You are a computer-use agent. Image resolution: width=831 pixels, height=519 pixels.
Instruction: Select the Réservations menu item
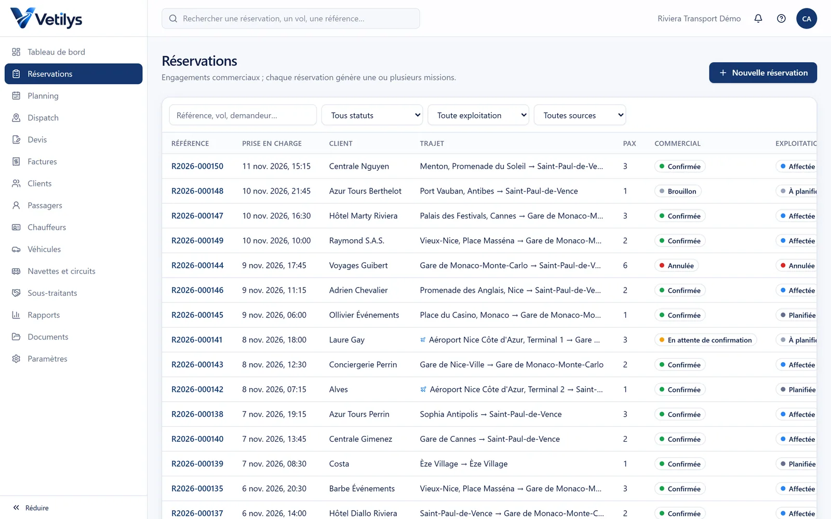(74, 74)
